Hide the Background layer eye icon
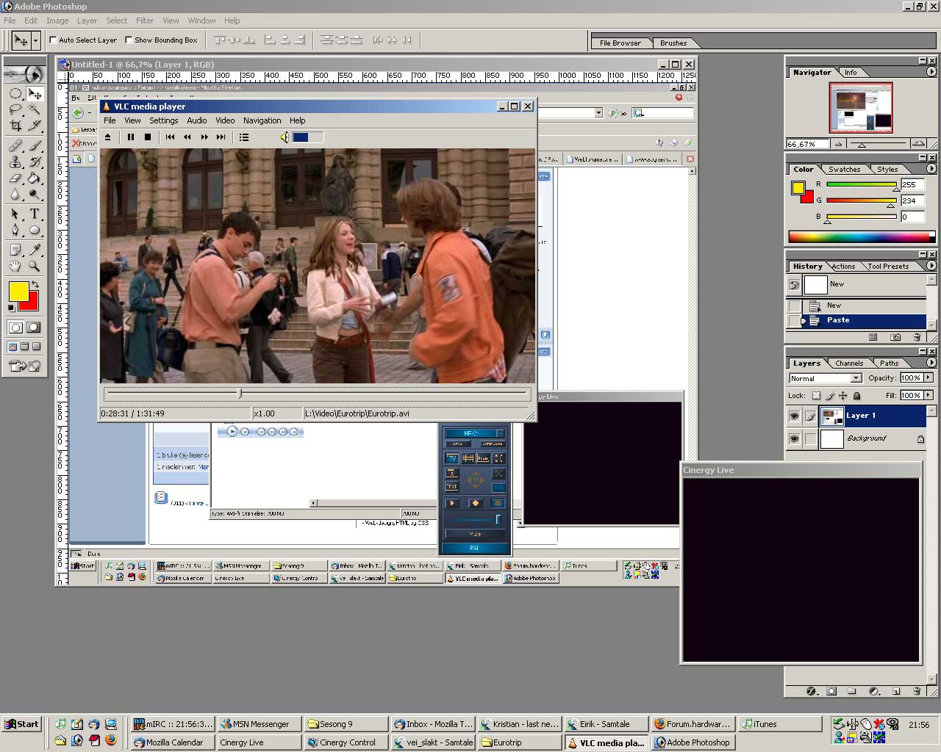941x752 pixels. [794, 439]
